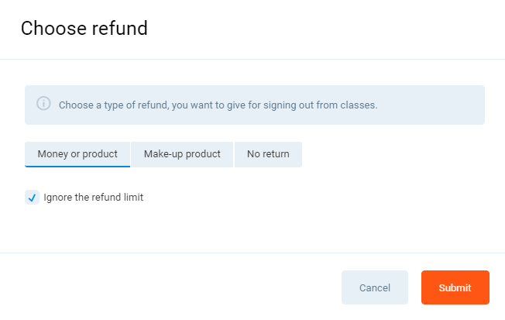Switch to the Make-up product tab
The image size is (505, 320).
pyautogui.click(x=182, y=154)
